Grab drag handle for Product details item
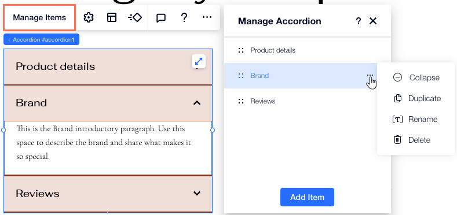The height and width of the screenshot is (215, 457). pyautogui.click(x=241, y=50)
